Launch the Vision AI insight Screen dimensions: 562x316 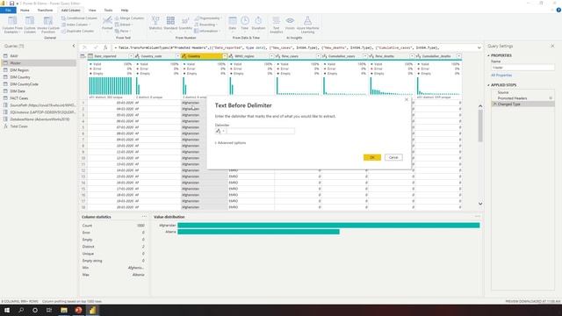click(290, 23)
